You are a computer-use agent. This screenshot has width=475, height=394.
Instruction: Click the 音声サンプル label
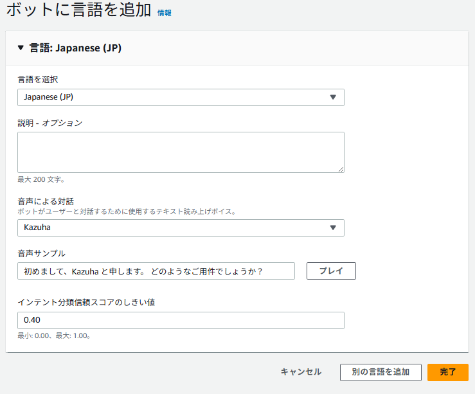tap(42, 253)
